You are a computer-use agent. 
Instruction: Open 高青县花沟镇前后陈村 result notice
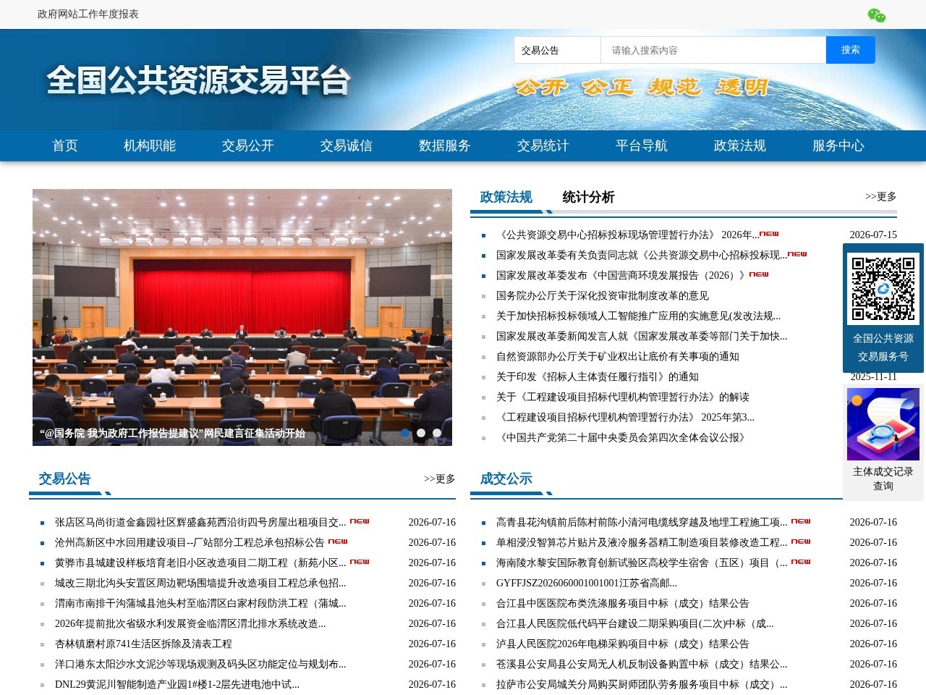point(642,522)
